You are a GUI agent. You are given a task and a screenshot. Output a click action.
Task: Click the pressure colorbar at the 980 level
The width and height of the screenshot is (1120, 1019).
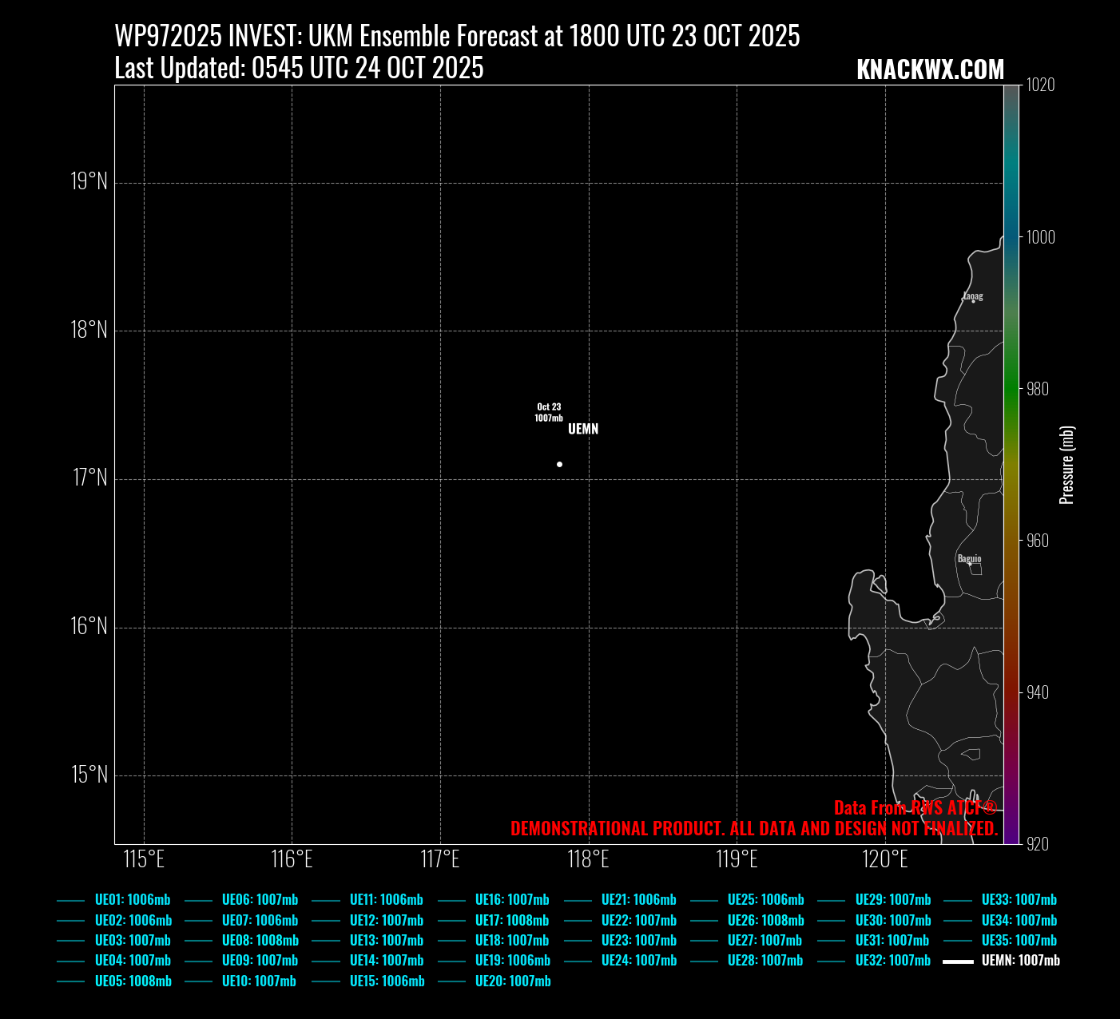[1011, 389]
